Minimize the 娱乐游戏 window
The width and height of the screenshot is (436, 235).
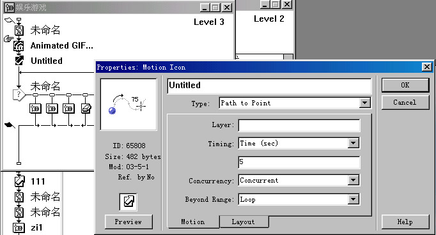(205, 8)
